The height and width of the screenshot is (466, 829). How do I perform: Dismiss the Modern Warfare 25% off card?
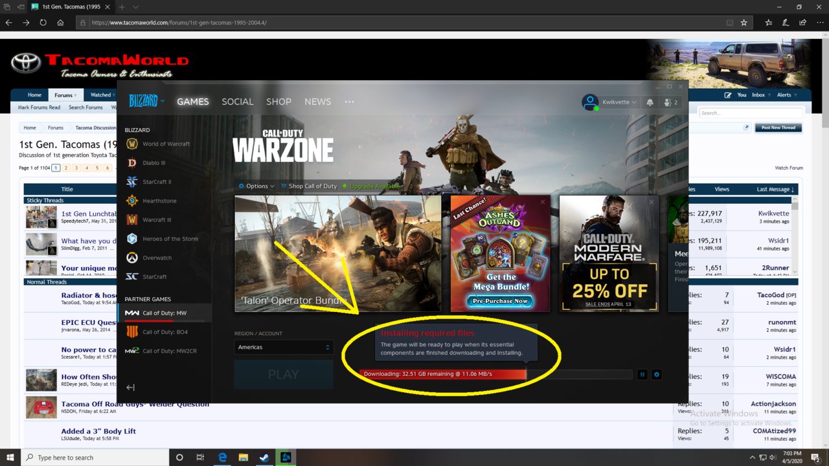(x=652, y=202)
